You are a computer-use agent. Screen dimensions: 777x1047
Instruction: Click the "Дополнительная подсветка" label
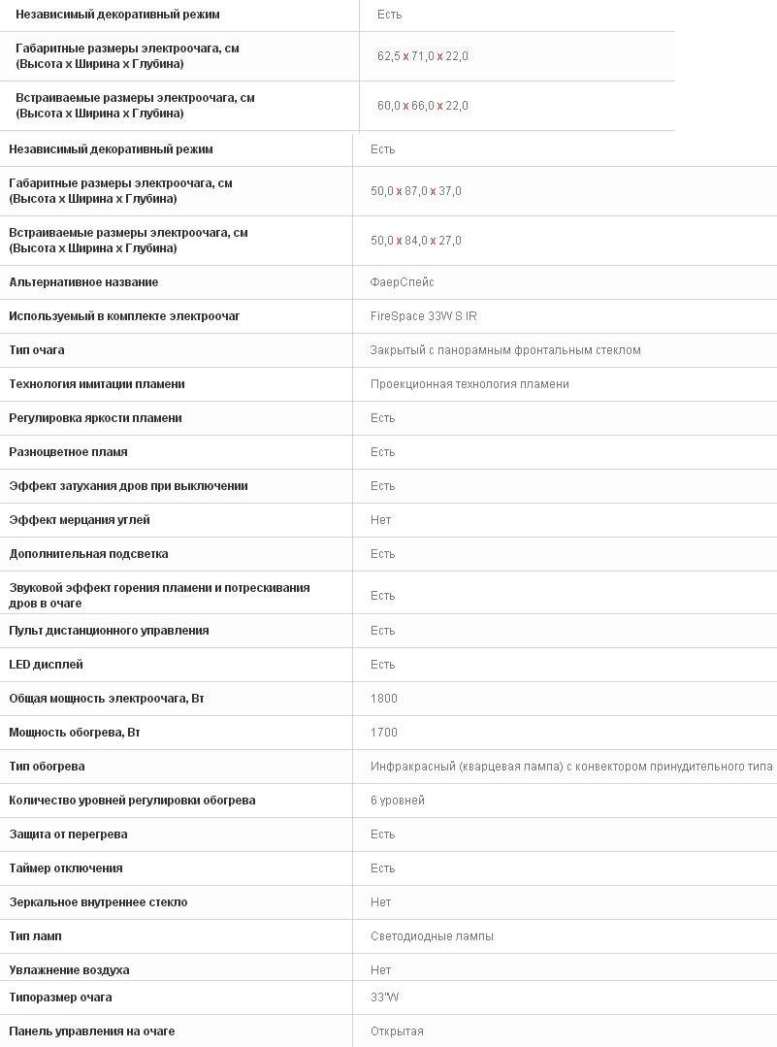(88, 554)
